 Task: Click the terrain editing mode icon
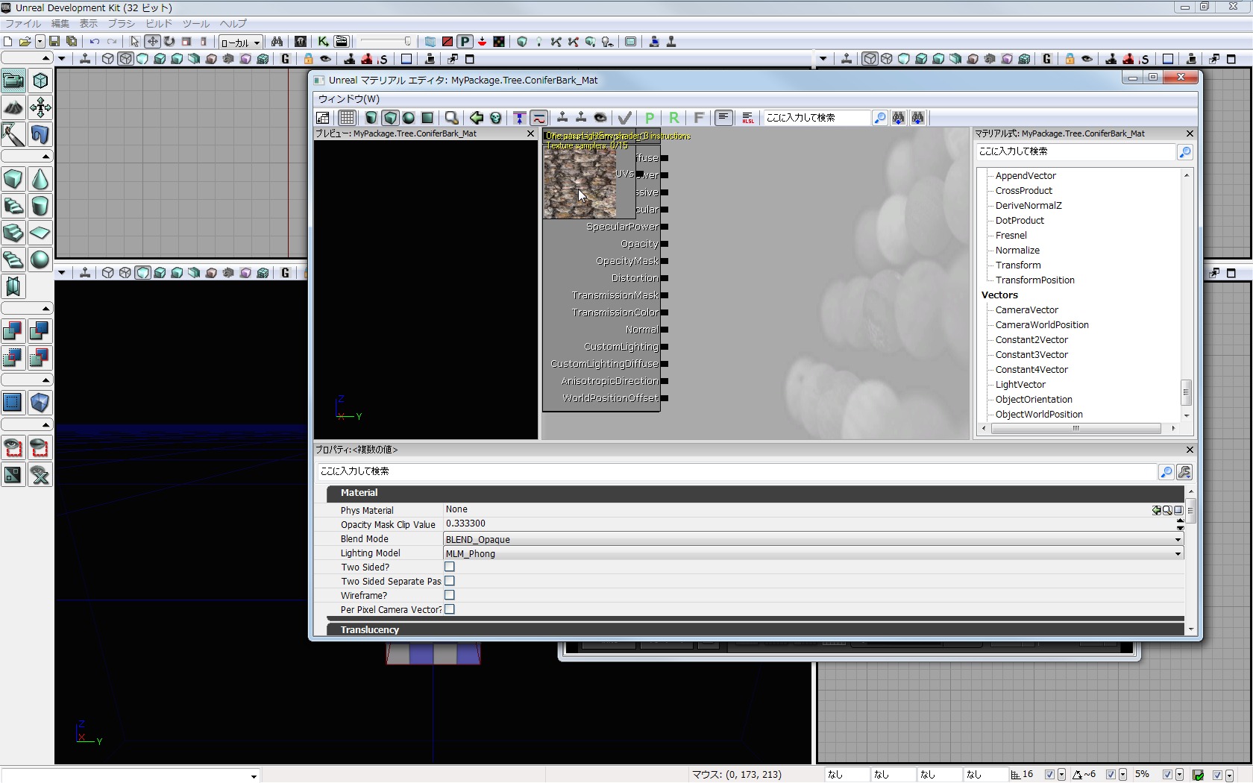[13, 108]
